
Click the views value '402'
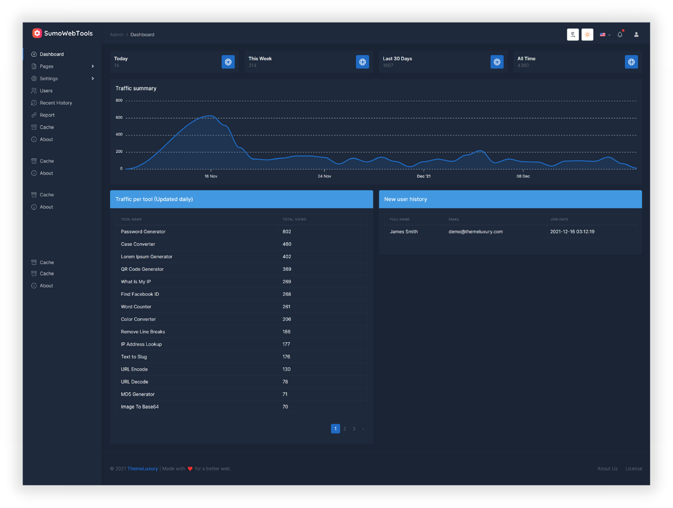point(287,257)
